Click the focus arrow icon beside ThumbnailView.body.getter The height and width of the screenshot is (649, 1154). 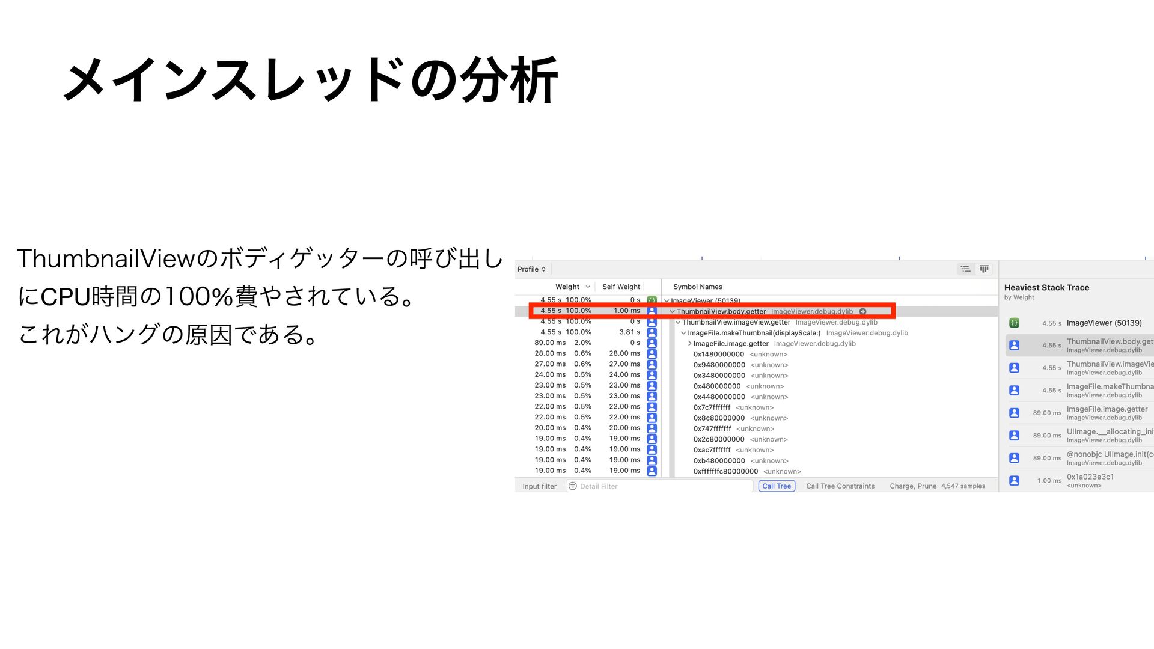coord(862,311)
